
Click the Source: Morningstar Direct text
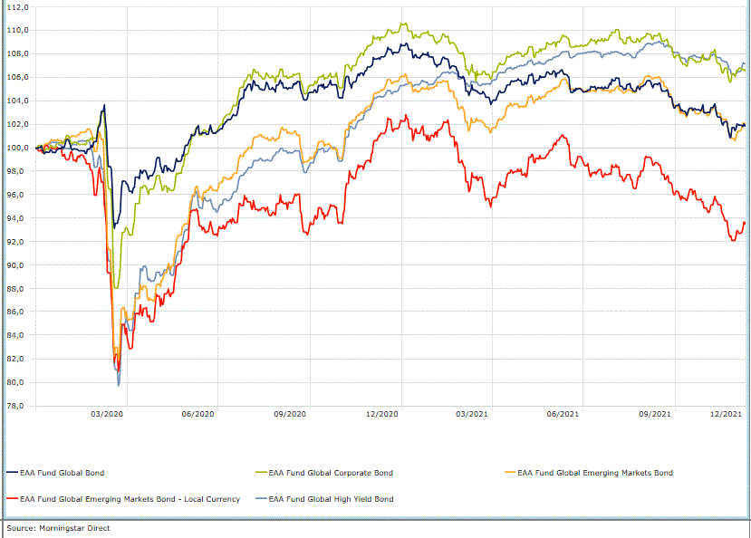58,528
